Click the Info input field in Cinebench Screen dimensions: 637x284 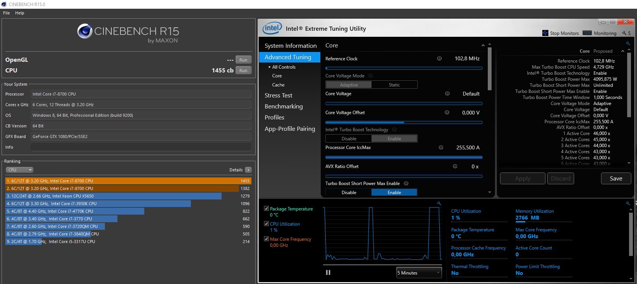(141, 147)
